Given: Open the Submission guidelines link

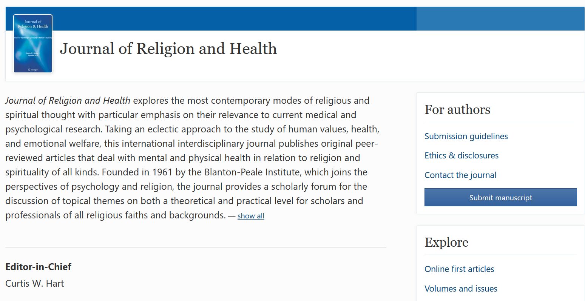Looking at the screenshot, I should coord(466,136).
